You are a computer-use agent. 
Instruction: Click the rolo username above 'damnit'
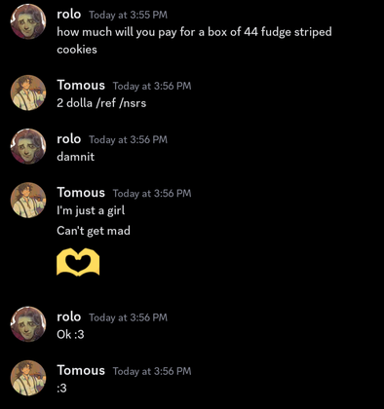coord(69,139)
